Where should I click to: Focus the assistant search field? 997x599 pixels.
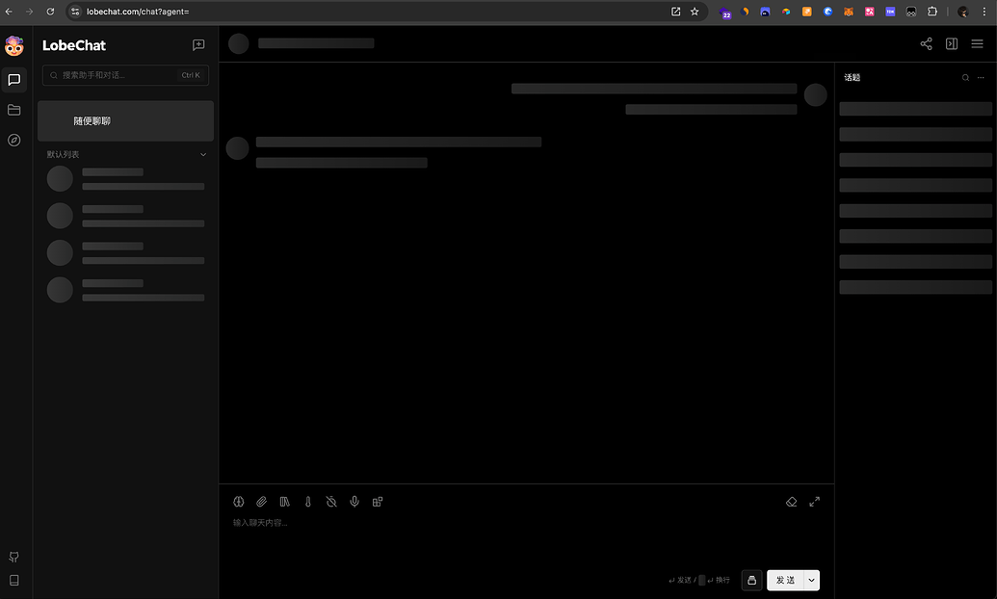coord(125,75)
